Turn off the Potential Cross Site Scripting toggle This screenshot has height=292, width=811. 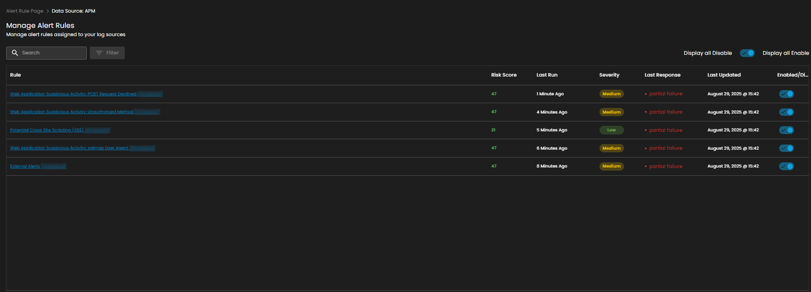[786, 130]
